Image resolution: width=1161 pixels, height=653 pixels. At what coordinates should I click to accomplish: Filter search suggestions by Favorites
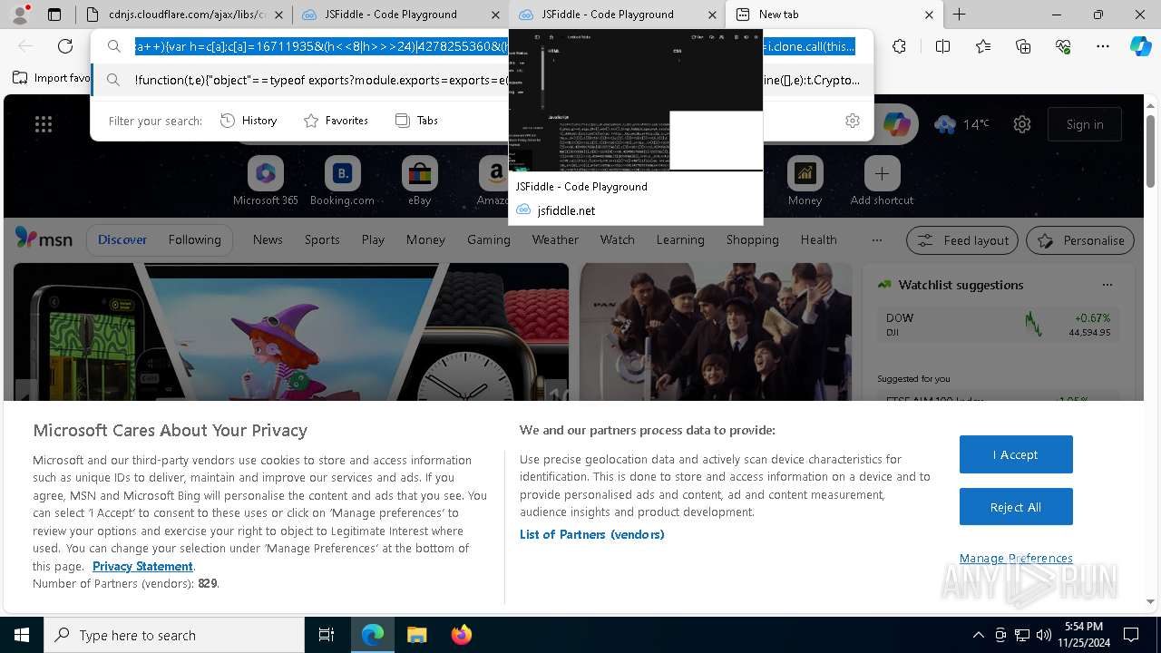(x=336, y=121)
